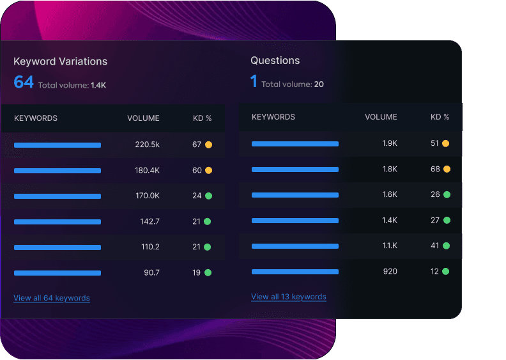This screenshot has height=360, width=506.
Task: Click the yellow dot beside KD 60
Action: [x=208, y=171]
